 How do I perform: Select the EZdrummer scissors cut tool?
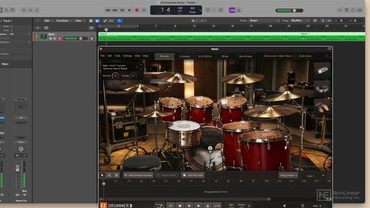(116, 175)
